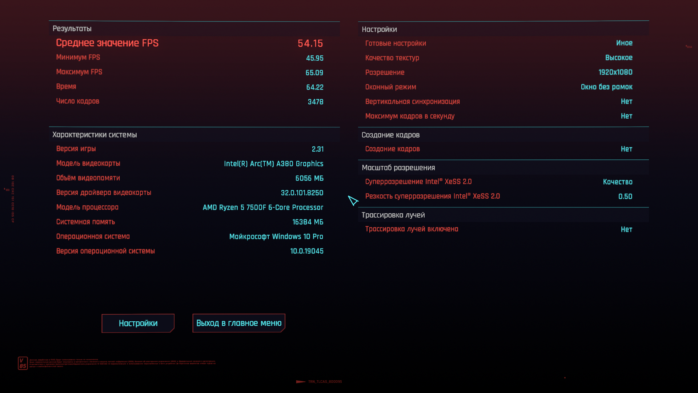Click Качество текстур value Высокое

pos(618,57)
